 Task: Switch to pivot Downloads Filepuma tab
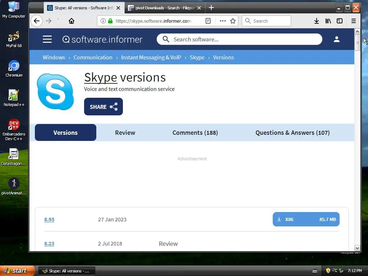coord(165,8)
